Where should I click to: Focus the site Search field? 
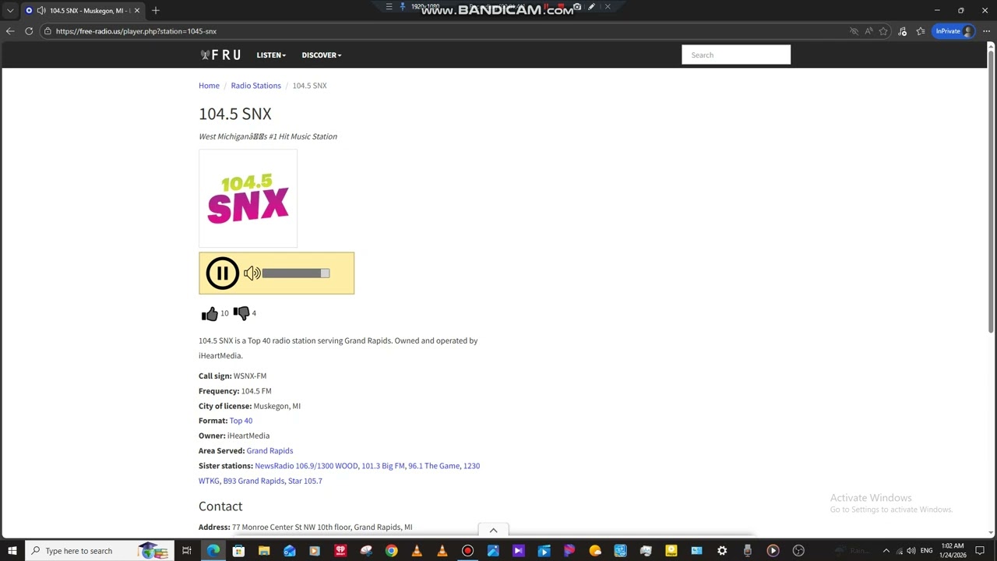(736, 55)
